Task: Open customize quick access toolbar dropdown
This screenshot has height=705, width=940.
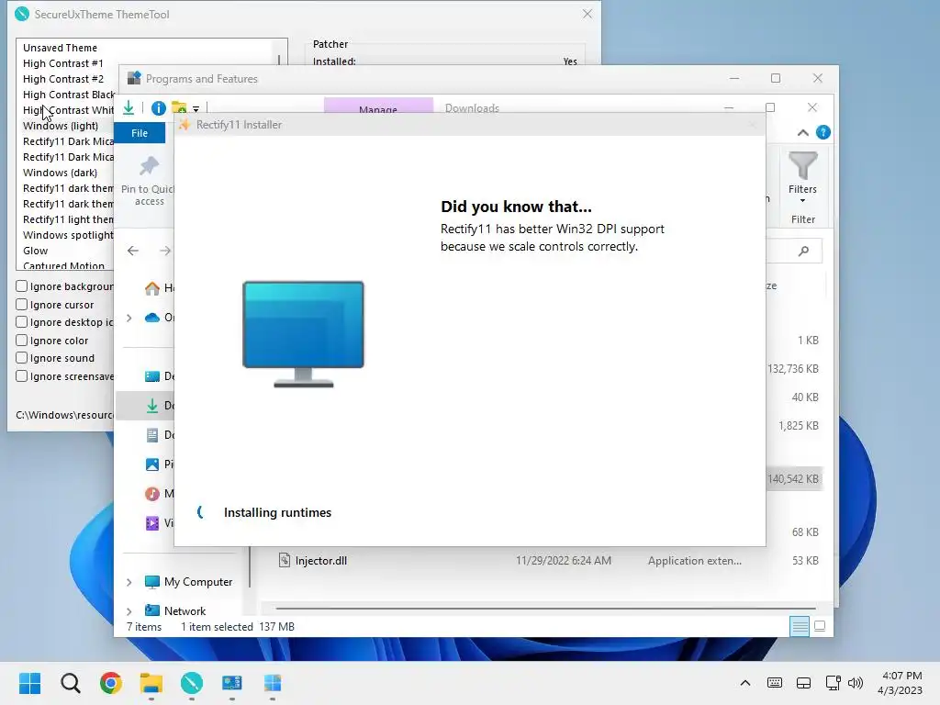Action: [x=196, y=108]
